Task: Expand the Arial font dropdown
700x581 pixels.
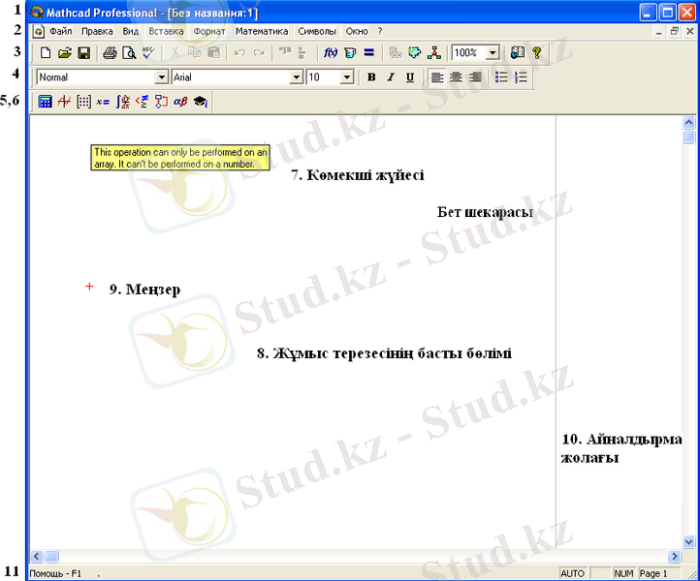Action: pyautogui.click(x=296, y=77)
